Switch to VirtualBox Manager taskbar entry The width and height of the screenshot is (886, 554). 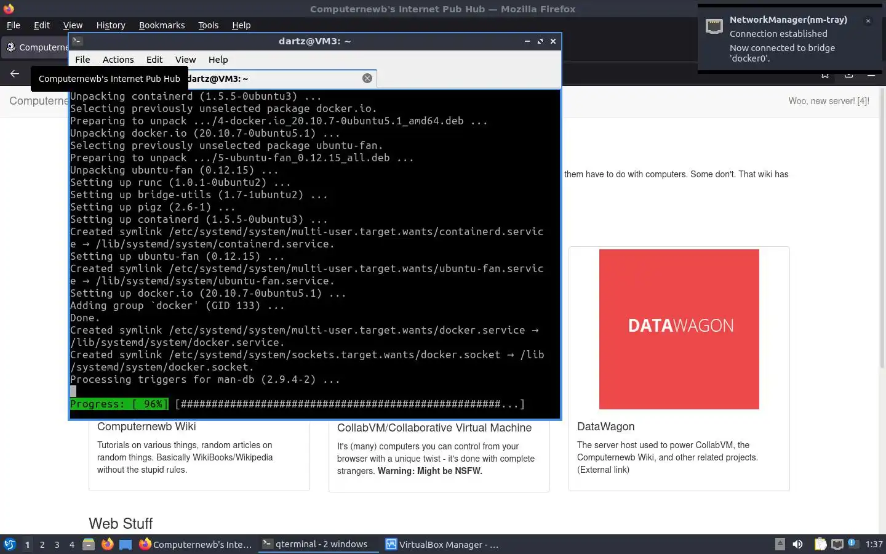(x=442, y=544)
